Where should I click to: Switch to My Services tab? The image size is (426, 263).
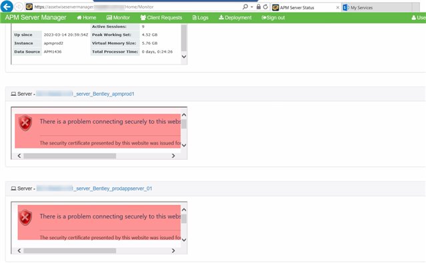(377, 7)
